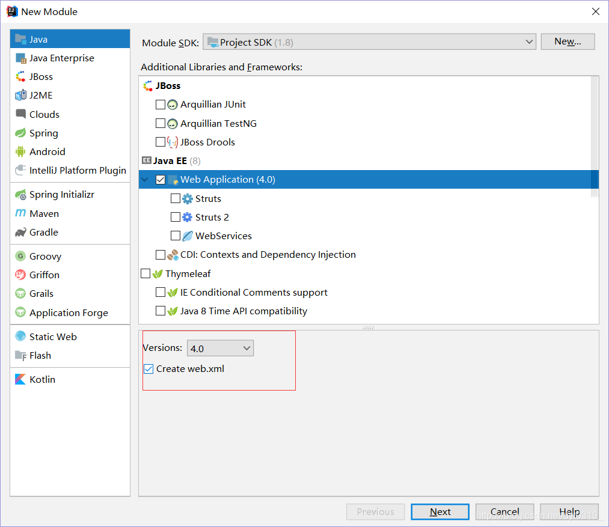Choose the Groovy G icon
The height and width of the screenshot is (527, 609).
coord(20,256)
